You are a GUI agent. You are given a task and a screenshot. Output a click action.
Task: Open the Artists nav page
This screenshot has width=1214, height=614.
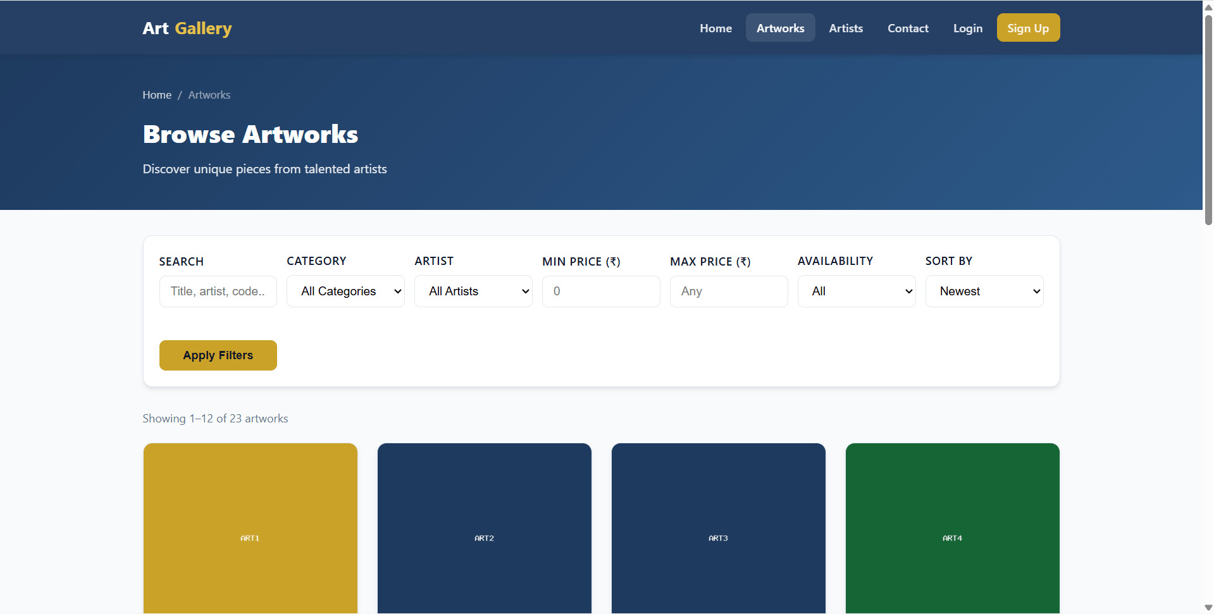point(846,28)
